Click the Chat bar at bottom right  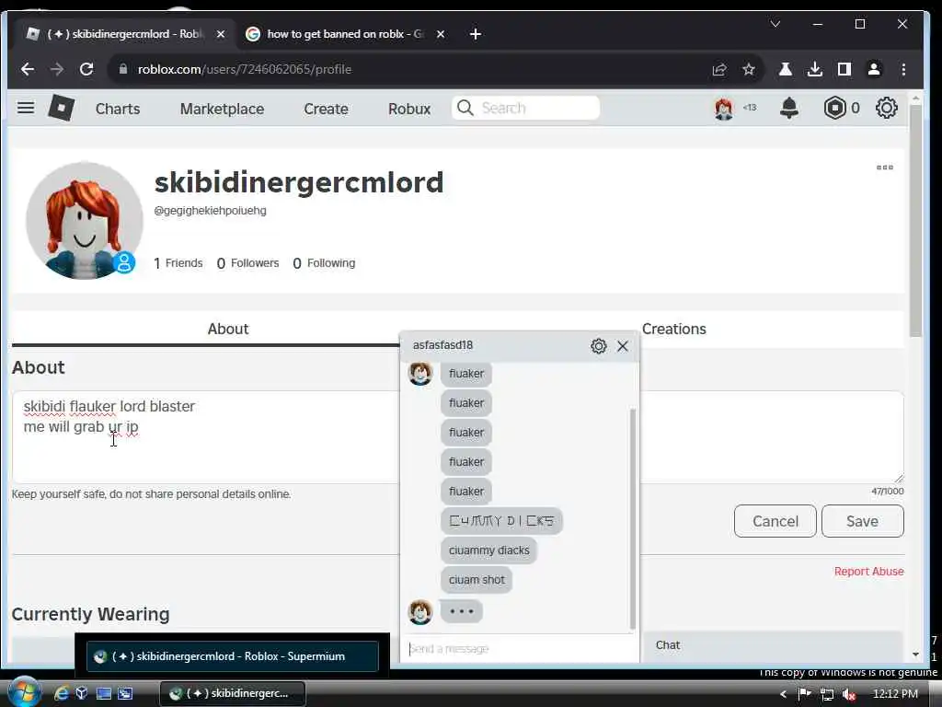[773, 645]
